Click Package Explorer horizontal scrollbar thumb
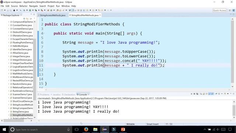 [x=14, y=121]
